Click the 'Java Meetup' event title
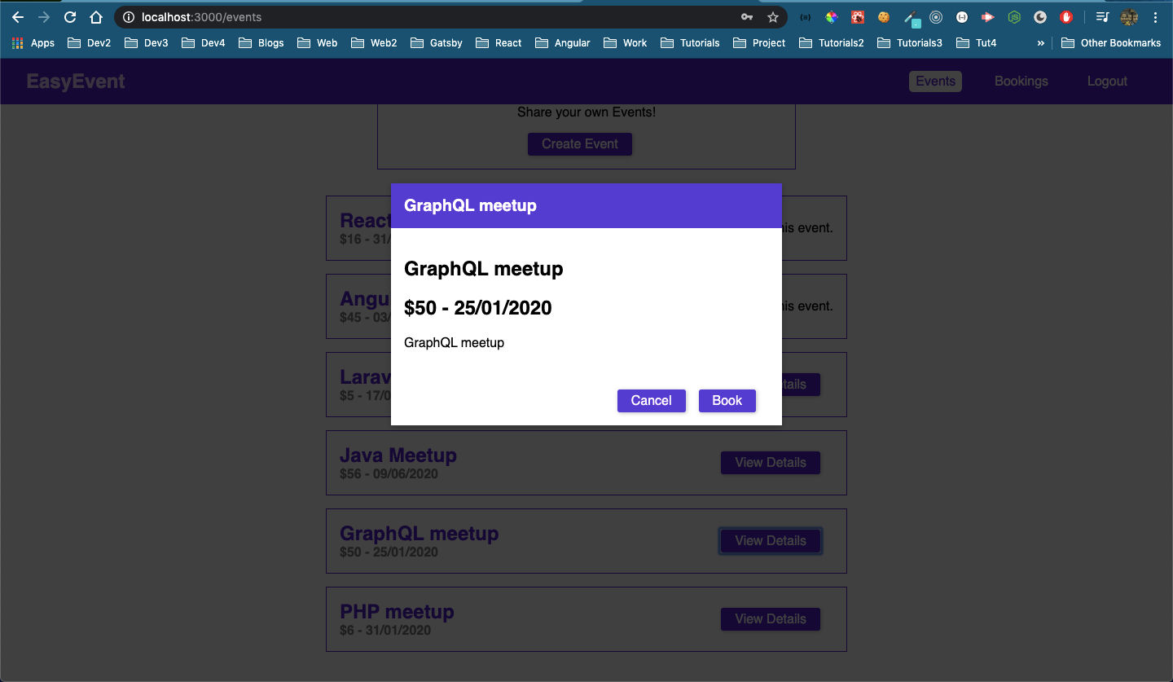 click(x=398, y=455)
